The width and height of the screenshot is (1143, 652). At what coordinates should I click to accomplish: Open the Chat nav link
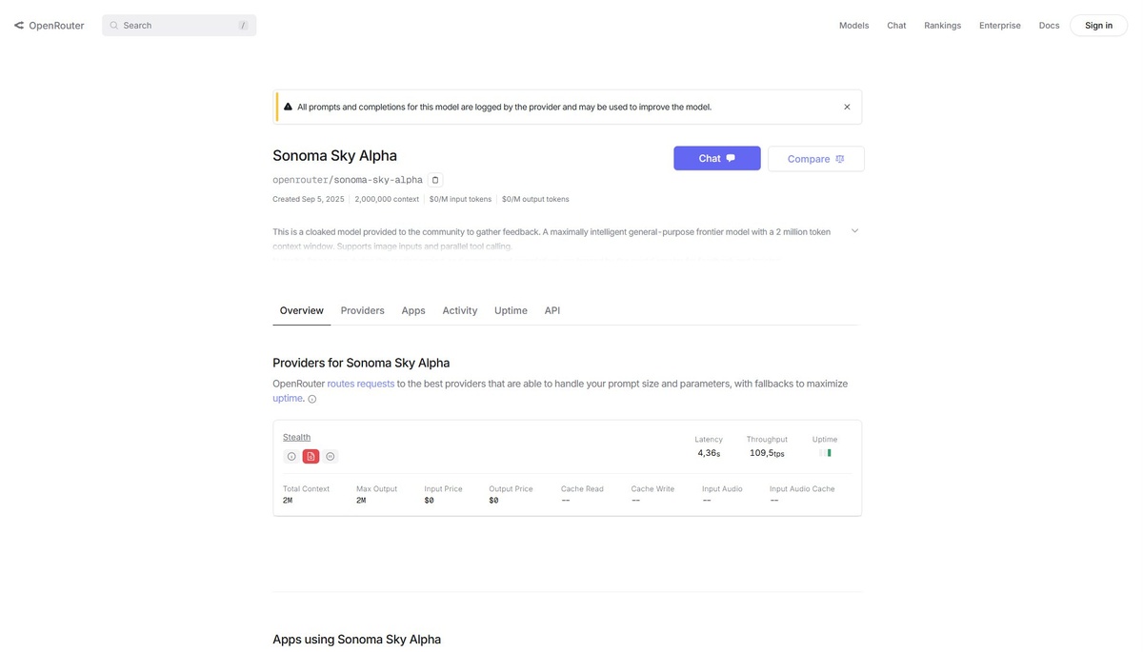click(896, 26)
